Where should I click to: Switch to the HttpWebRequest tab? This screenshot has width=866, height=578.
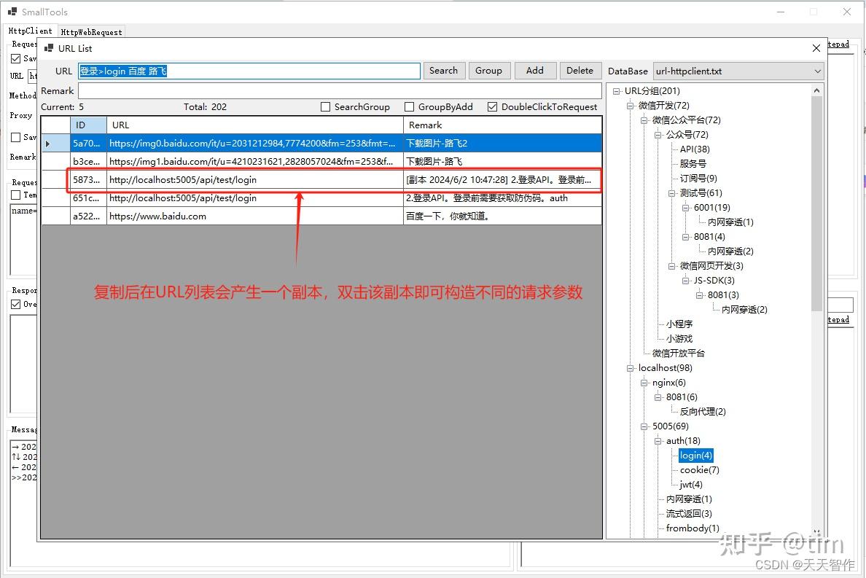click(x=90, y=31)
